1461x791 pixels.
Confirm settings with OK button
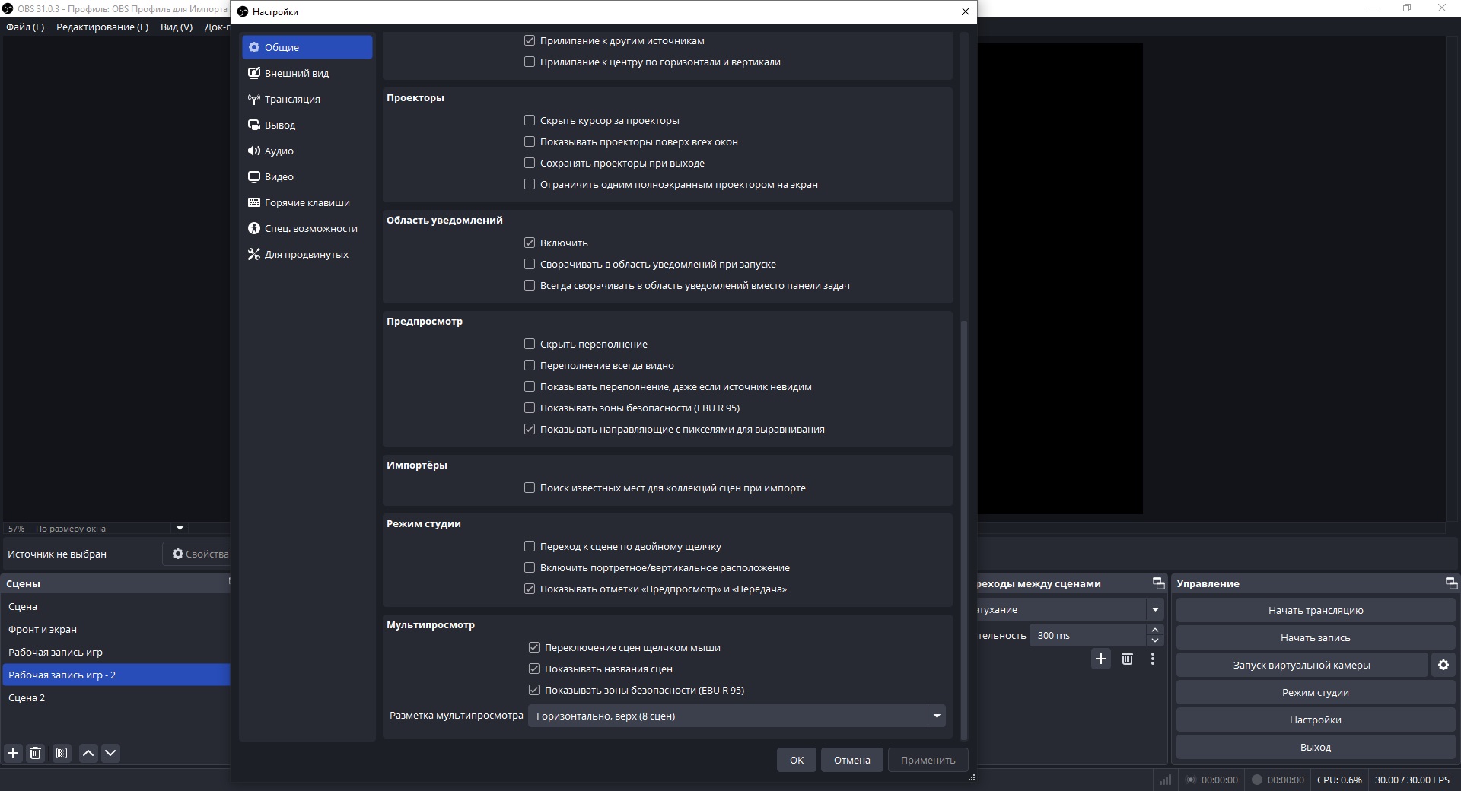coord(797,760)
